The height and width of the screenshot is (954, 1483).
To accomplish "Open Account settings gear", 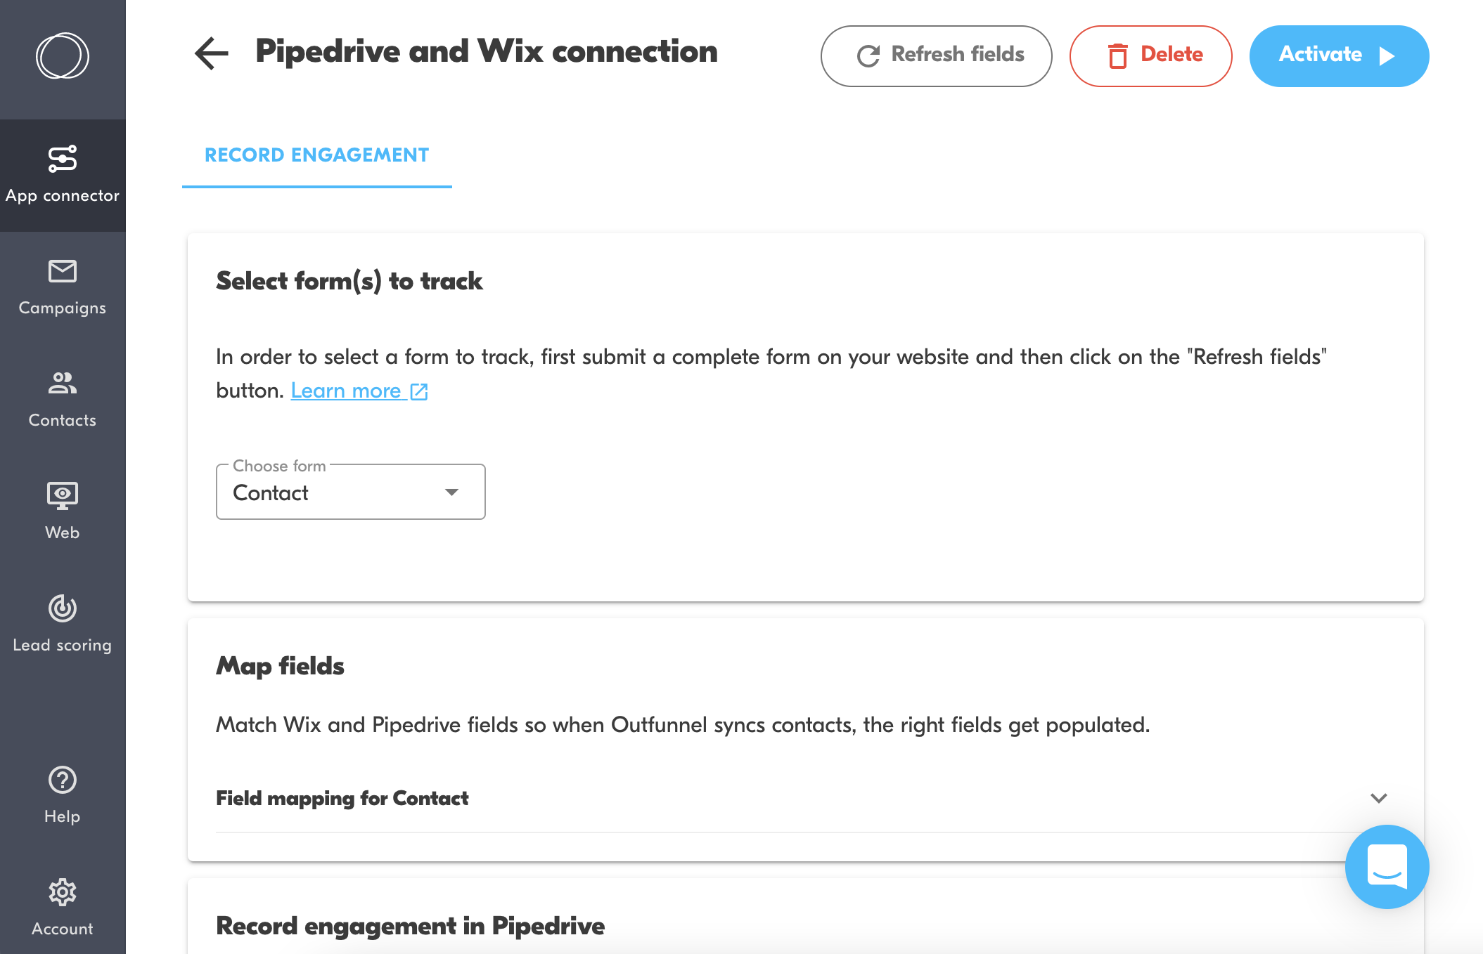I will (63, 907).
